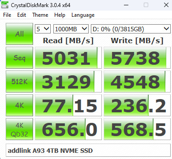Click the 4K QD32 write result 568.5
The image size is (172, 159).
coord(137,129)
